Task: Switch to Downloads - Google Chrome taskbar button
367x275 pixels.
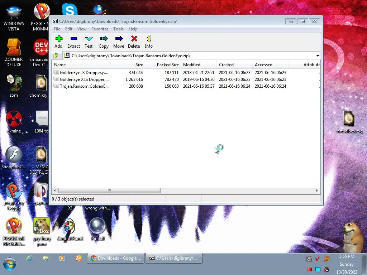Action: coord(116,258)
